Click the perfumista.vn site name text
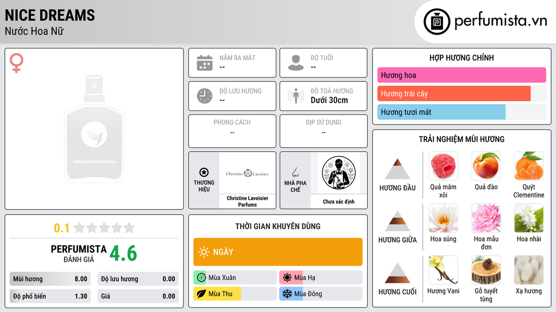The height and width of the screenshot is (312, 556). point(501,21)
